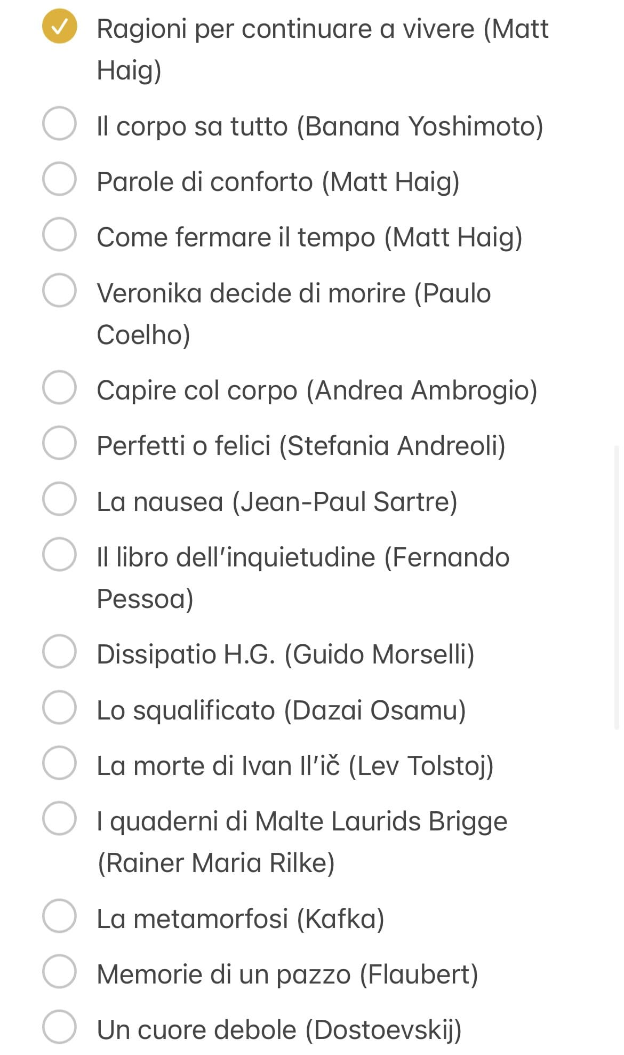Select Un cuore debole by Dostoevskij
The height and width of the screenshot is (1055, 624).
[59, 1027]
